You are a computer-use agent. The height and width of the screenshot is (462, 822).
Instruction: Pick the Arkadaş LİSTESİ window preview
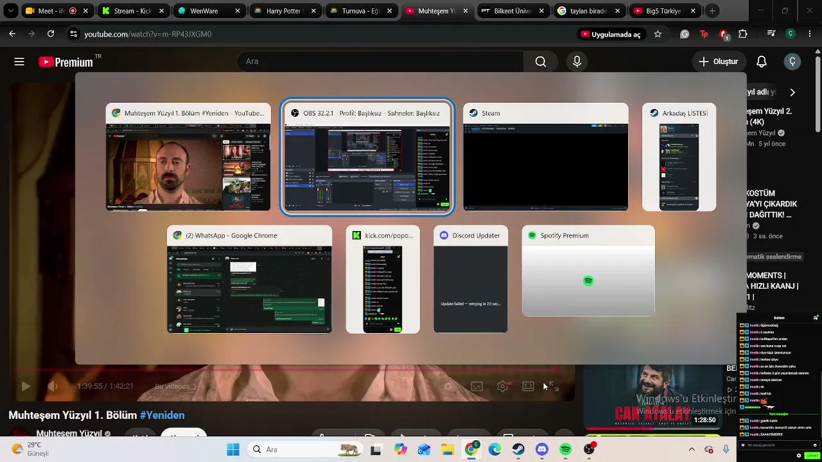(x=679, y=157)
